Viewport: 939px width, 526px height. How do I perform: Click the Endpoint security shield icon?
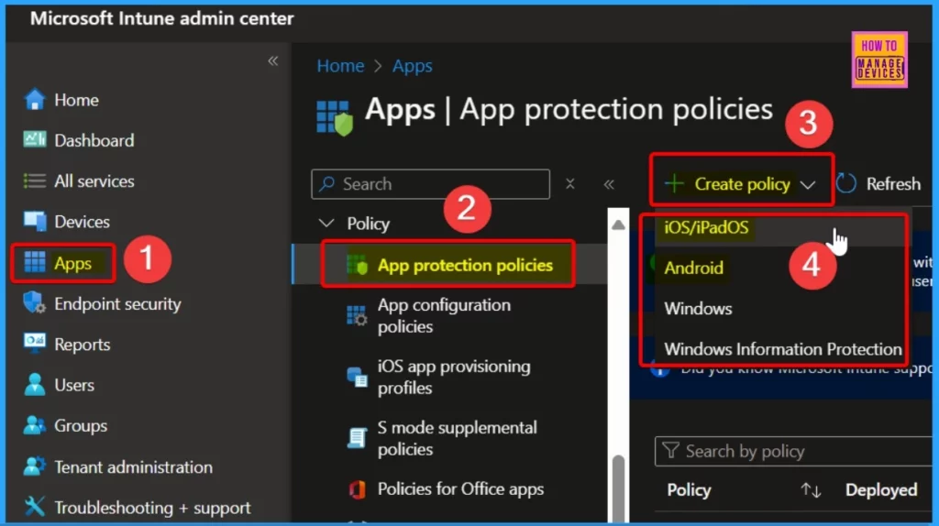point(35,303)
